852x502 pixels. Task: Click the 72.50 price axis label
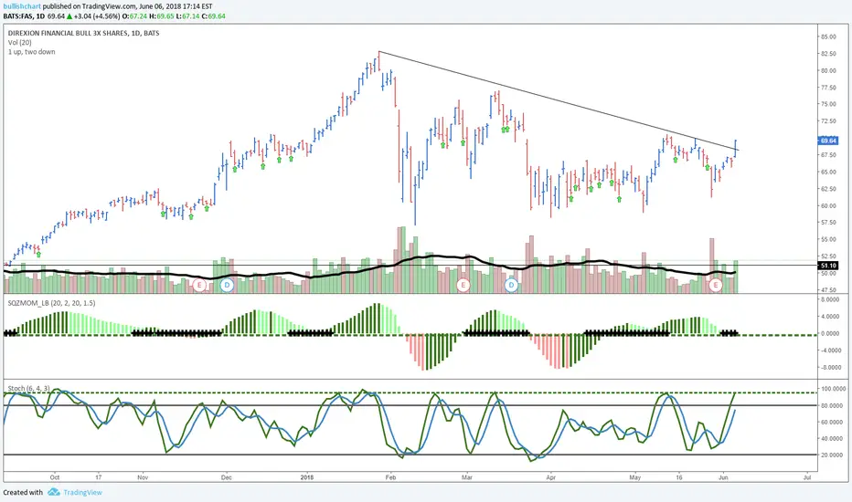(828, 121)
